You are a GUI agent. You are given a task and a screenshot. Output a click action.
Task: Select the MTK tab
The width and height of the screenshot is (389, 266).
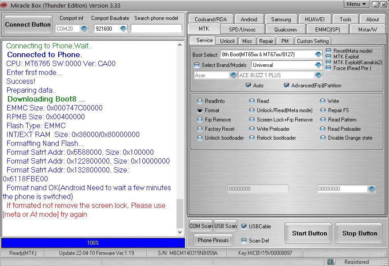click(x=204, y=29)
